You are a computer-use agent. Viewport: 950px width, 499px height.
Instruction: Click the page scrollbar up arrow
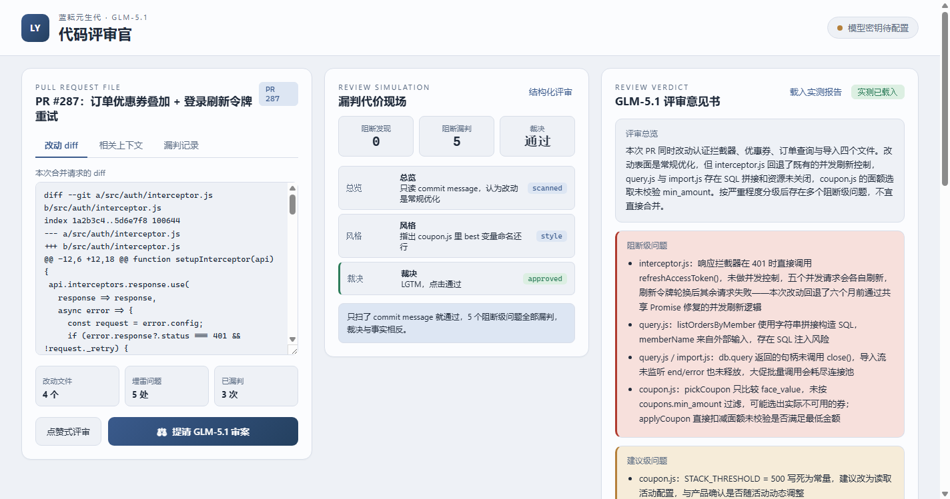coord(945,5)
